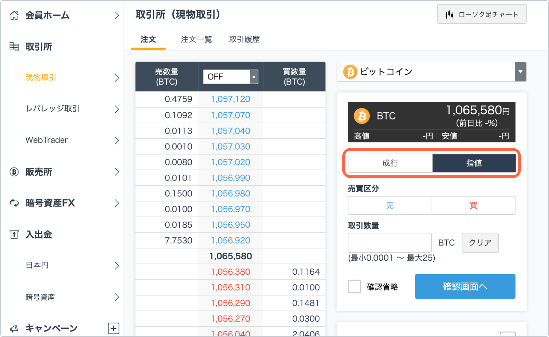
Task: Select 日本円 under 入出金
Action: [x=37, y=265]
